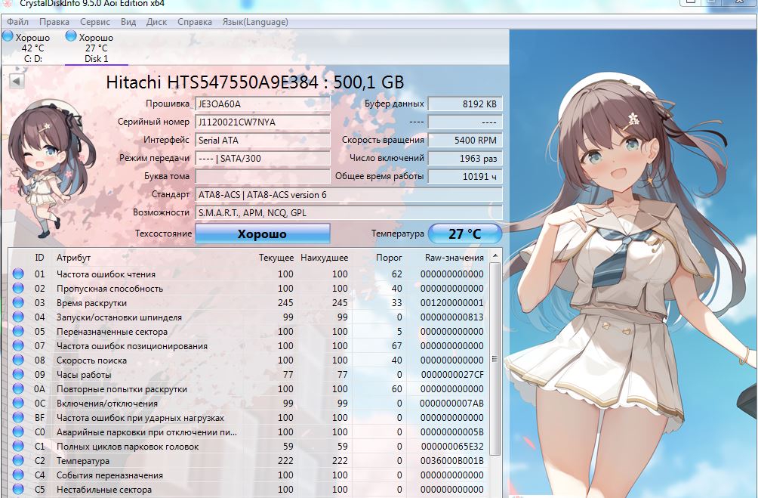758x498 pixels.
Task: Open the Язык(Language) menu
Action: click(x=255, y=22)
